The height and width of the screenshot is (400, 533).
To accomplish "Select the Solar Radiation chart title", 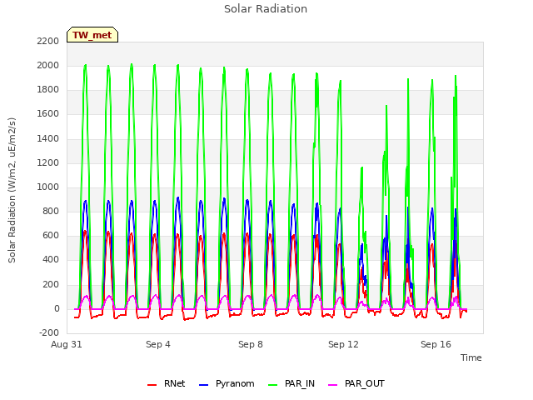I will 266,9.
